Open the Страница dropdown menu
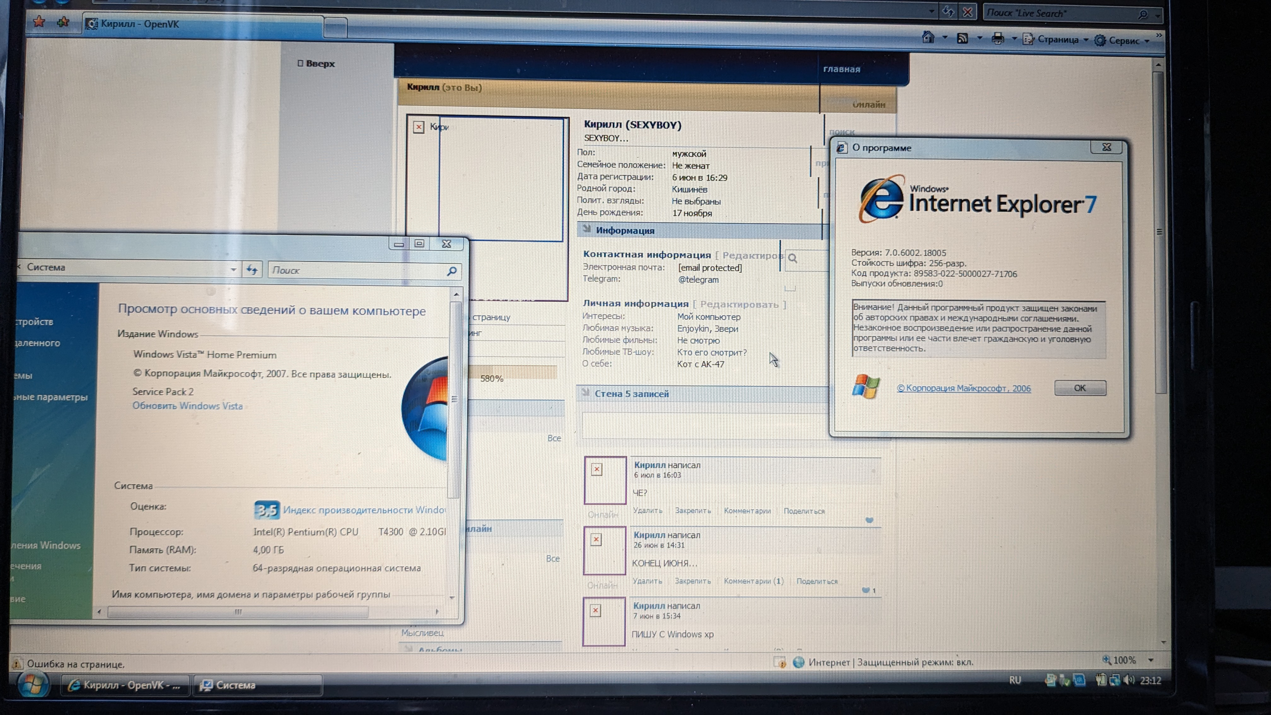1271x715 pixels. tap(1057, 39)
